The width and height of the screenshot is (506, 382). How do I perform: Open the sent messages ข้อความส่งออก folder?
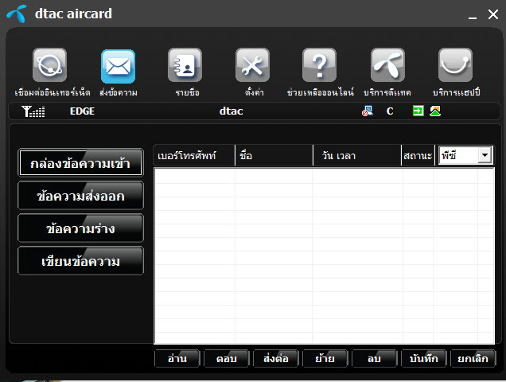click(x=80, y=196)
